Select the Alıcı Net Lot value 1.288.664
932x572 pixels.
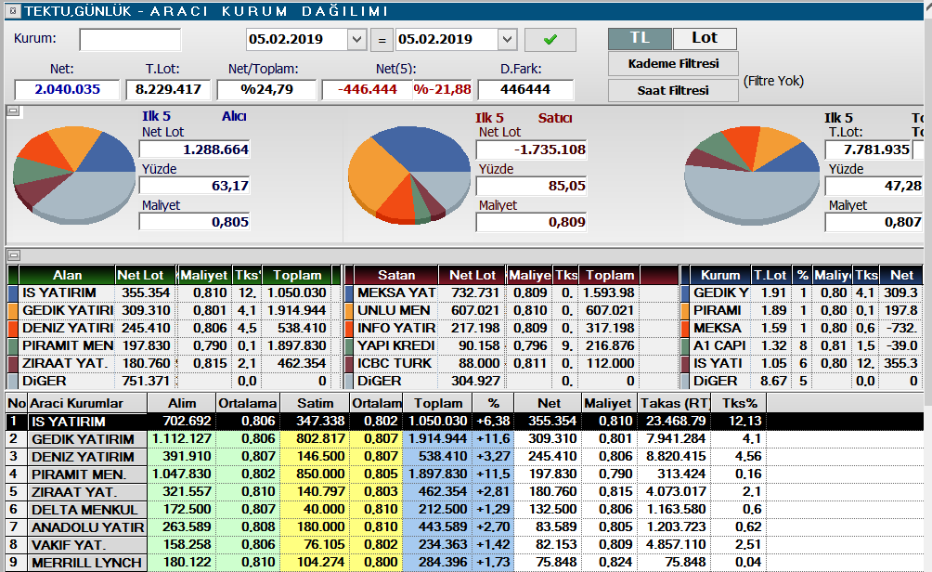click(x=194, y=149)
